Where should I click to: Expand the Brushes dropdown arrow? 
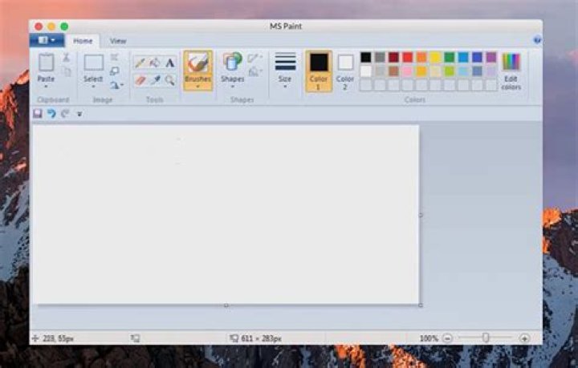pyautogui.click(x=198, y=87)
